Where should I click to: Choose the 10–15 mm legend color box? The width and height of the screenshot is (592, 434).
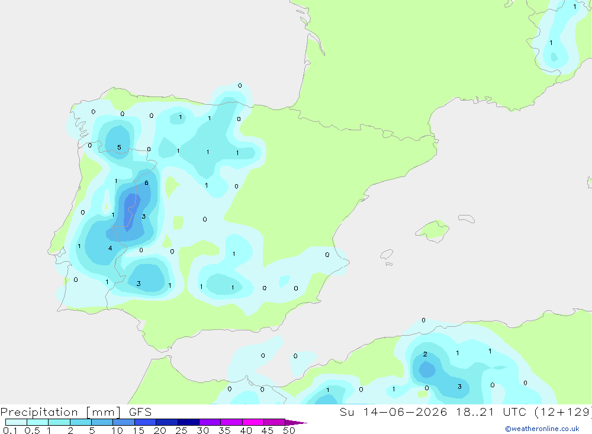[x=124, y=422]
